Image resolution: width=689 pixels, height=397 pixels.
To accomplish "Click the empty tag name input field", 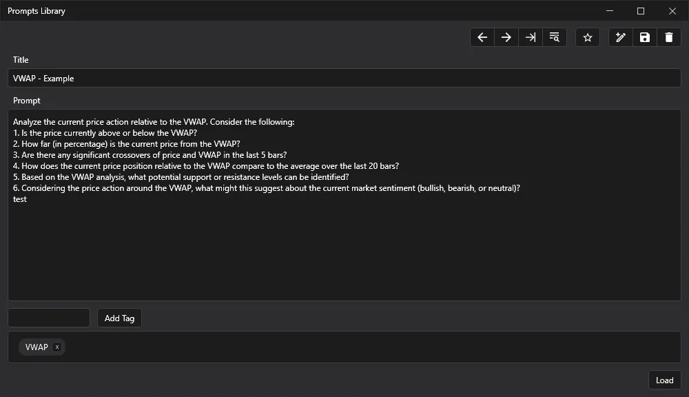I will pyautogui.click(x=48, y=317).
